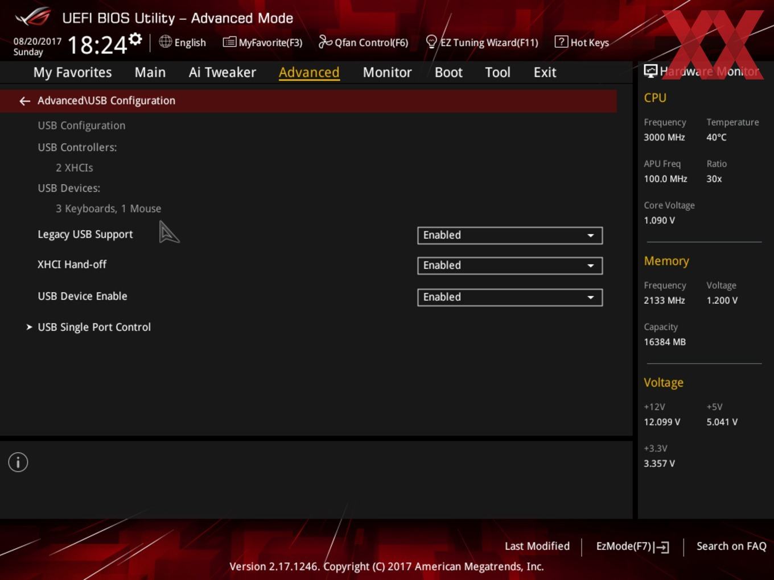Click the Hot Keys question mark icon

click(561, 42)
